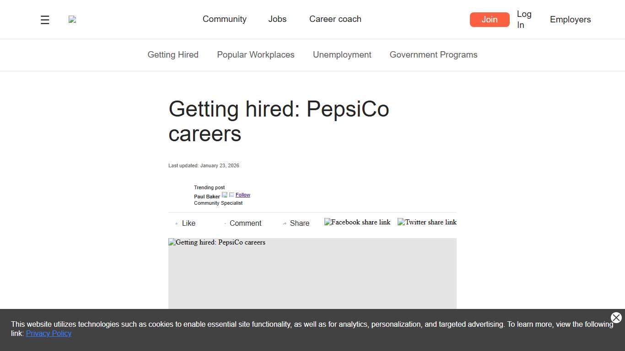Screen dimensions: 625x351
Task: Dismiss the cookie notice with the X
Action: pos(616,318)
